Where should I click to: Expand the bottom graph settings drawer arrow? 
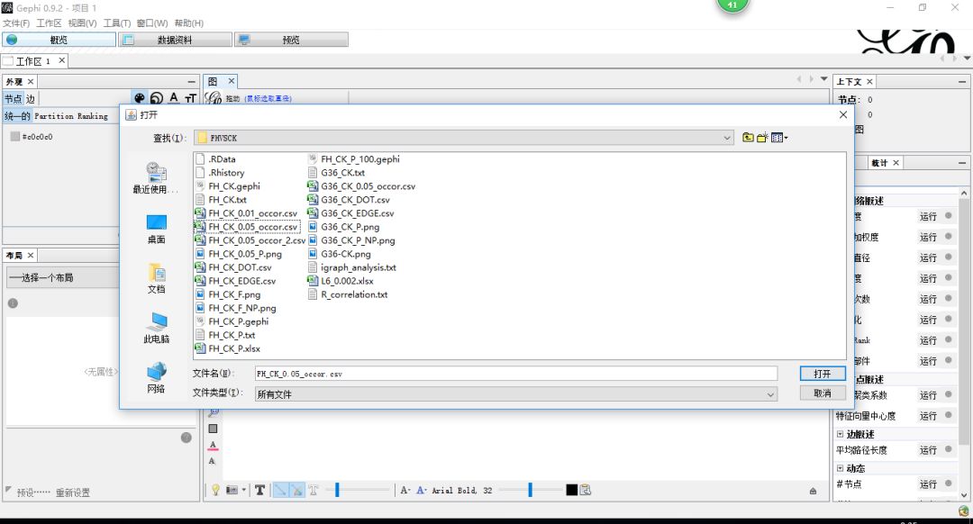(x=813, y=491)
